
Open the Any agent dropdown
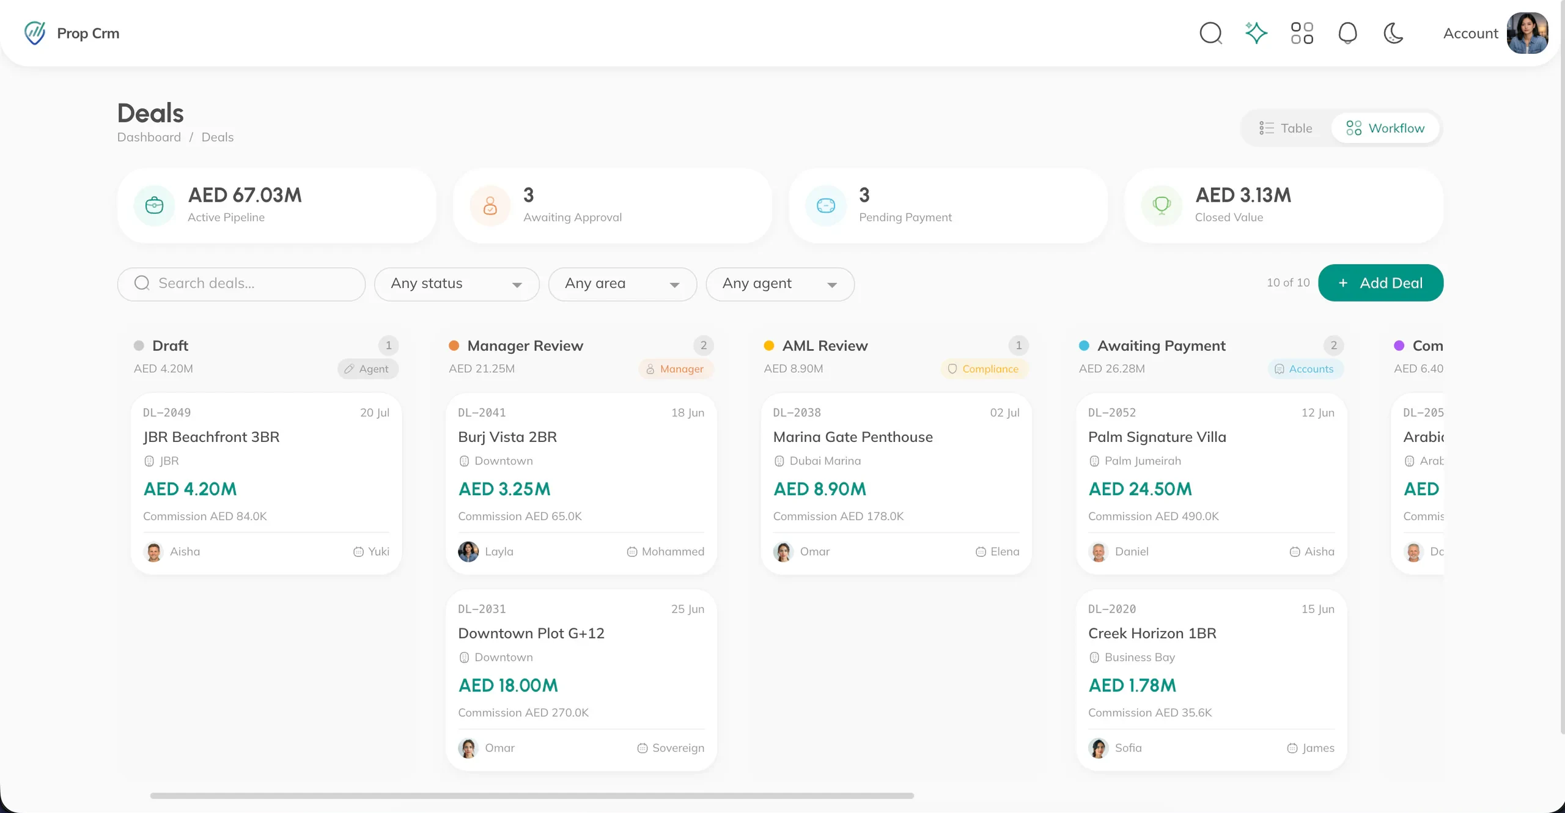[779, 284]
